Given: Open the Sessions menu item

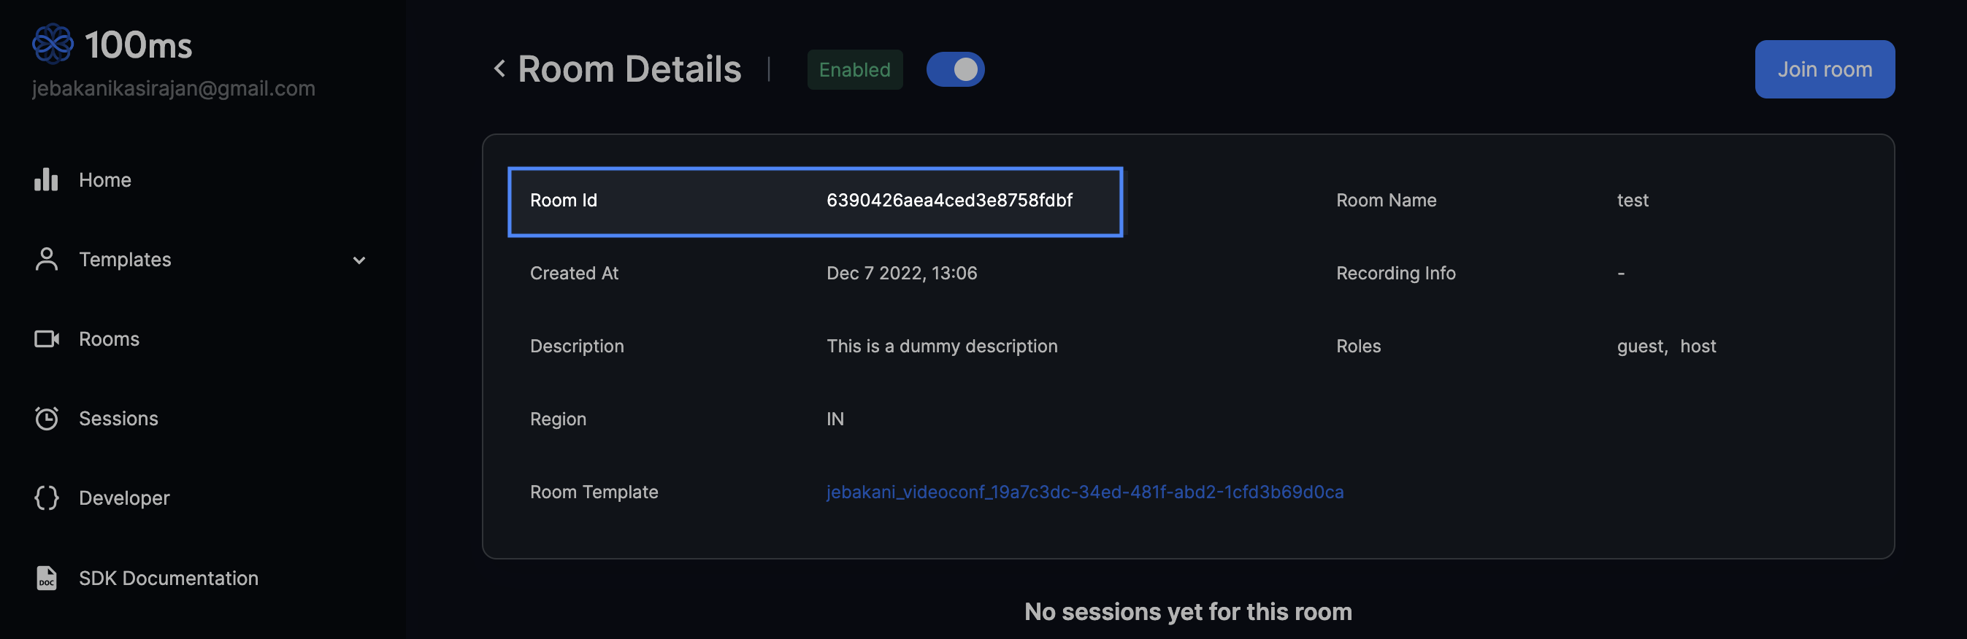Looking at the screenshot, I should (118, 419).
